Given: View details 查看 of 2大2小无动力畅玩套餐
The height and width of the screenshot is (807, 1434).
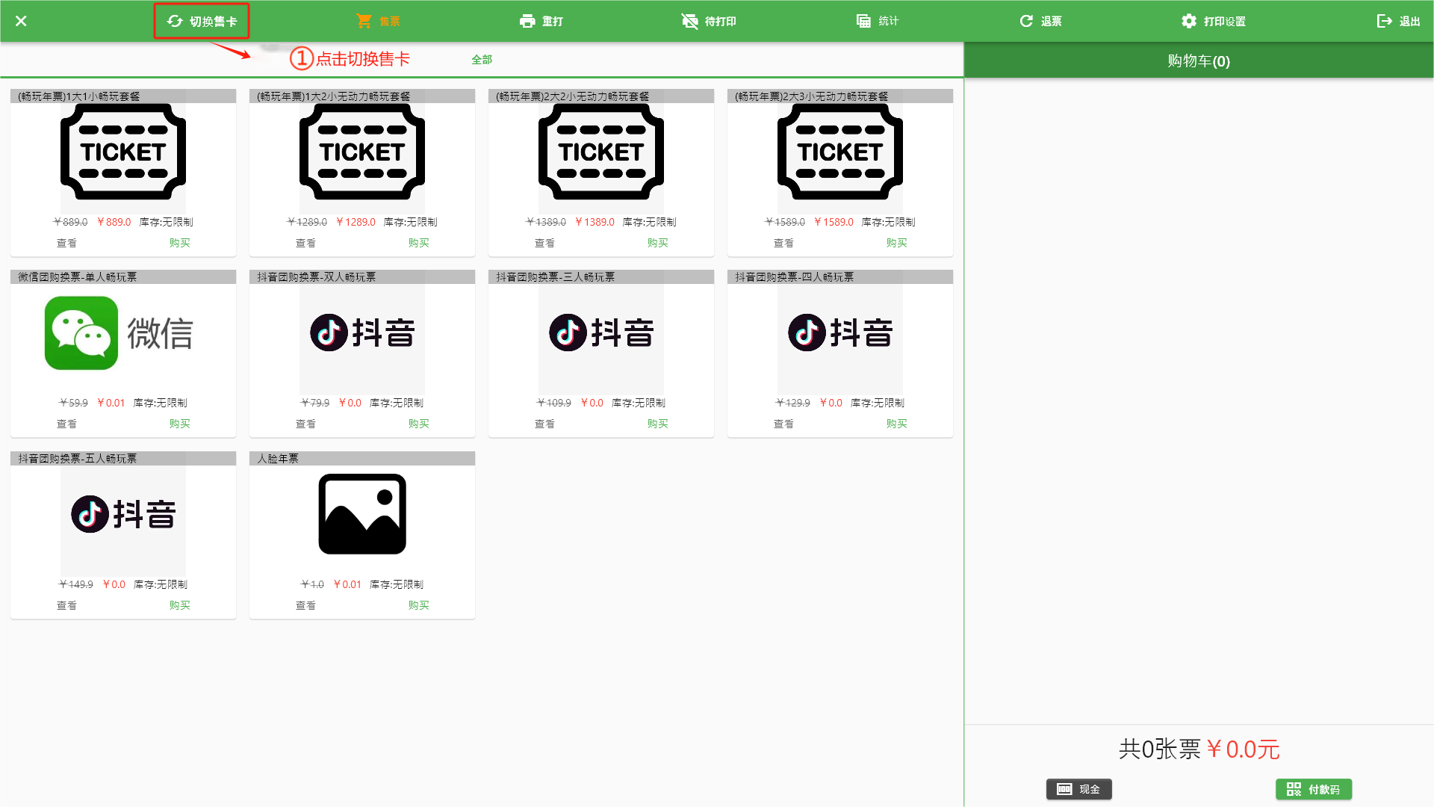Looking at the screenshot, I should click(544, 243).
